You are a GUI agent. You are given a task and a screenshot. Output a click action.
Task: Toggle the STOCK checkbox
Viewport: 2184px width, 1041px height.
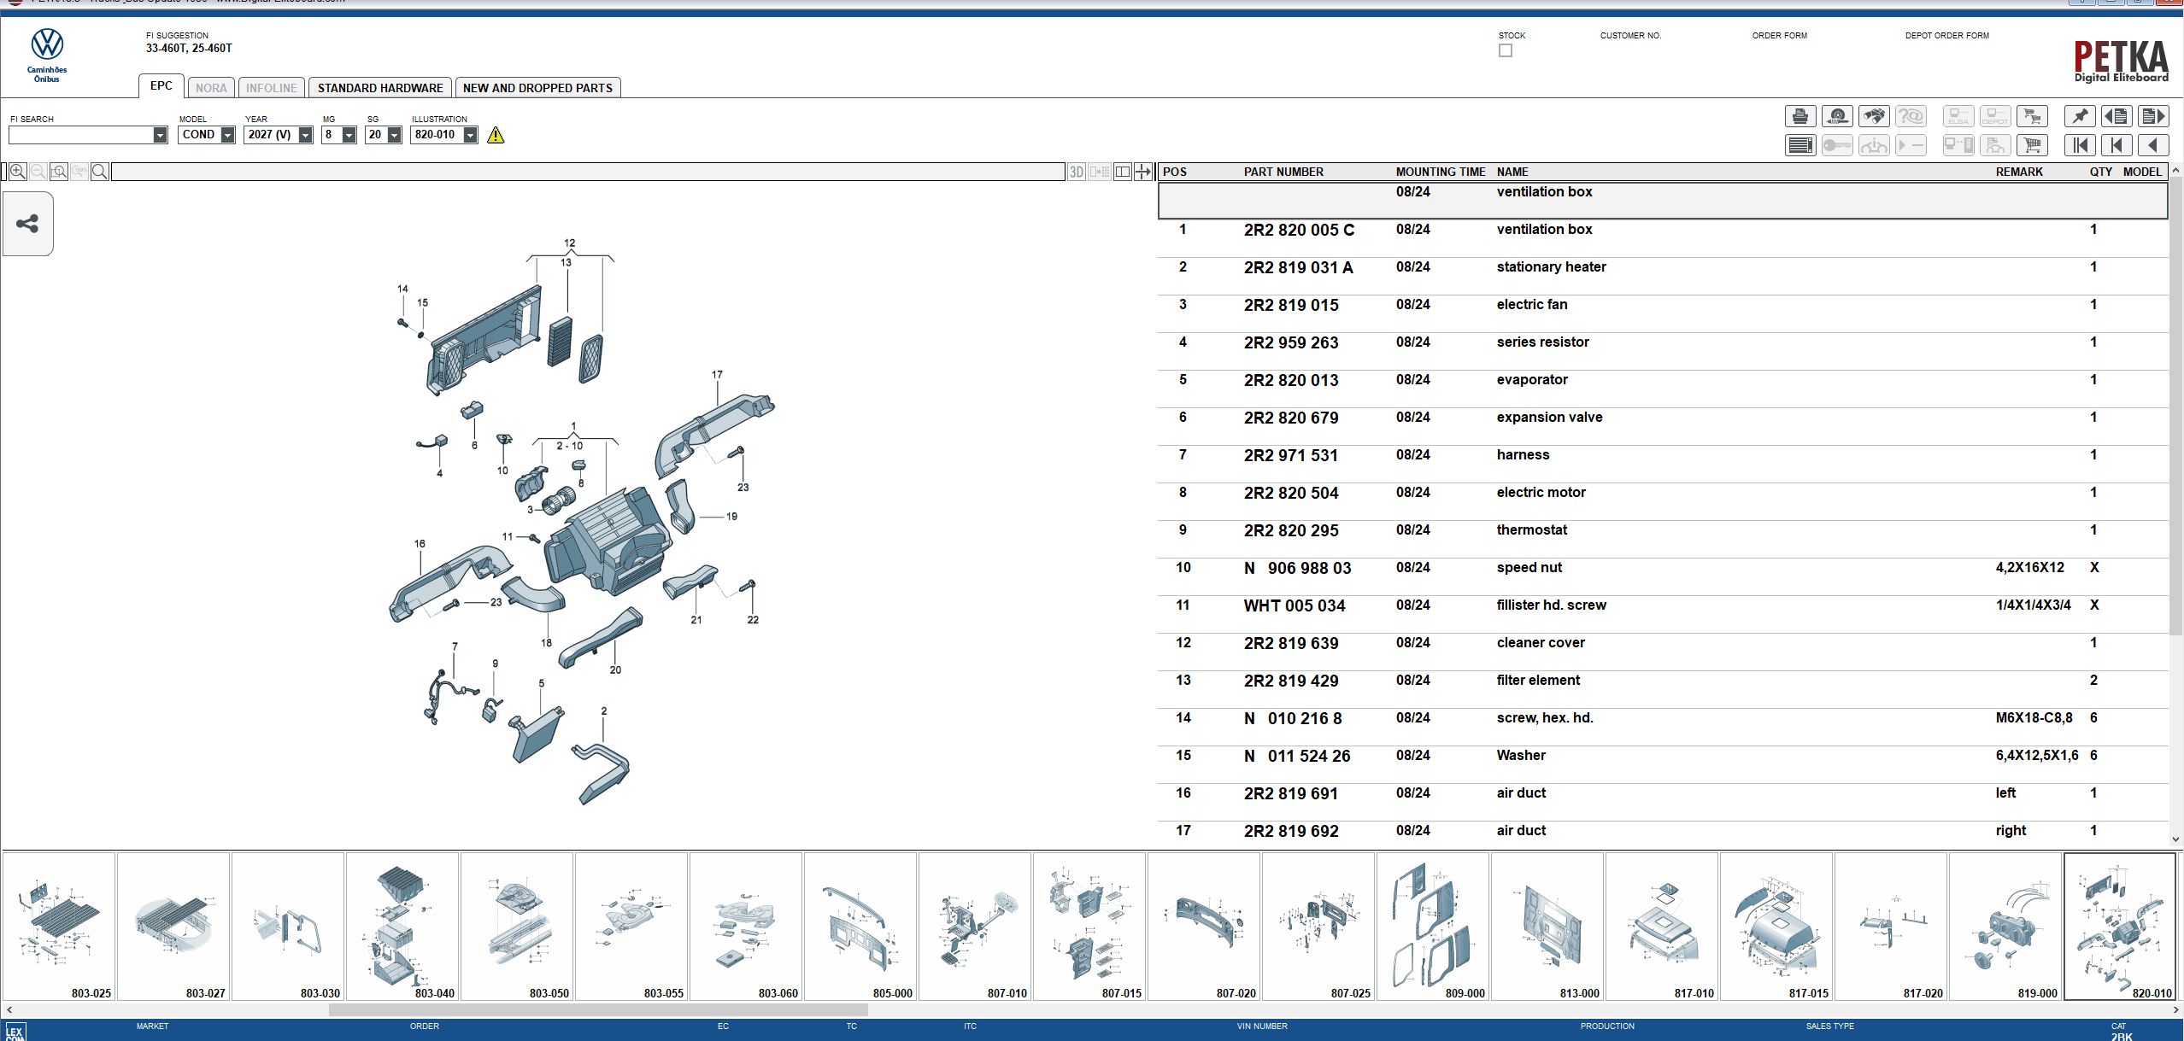(1505, 51)
